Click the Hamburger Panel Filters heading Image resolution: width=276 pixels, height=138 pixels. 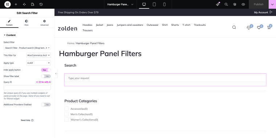tap(100, 53)
